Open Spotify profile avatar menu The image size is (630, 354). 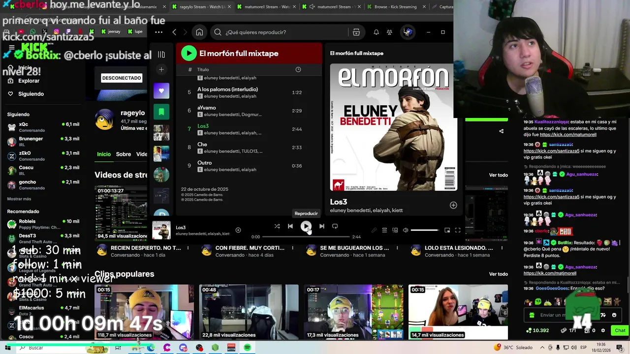click(408, 32)
